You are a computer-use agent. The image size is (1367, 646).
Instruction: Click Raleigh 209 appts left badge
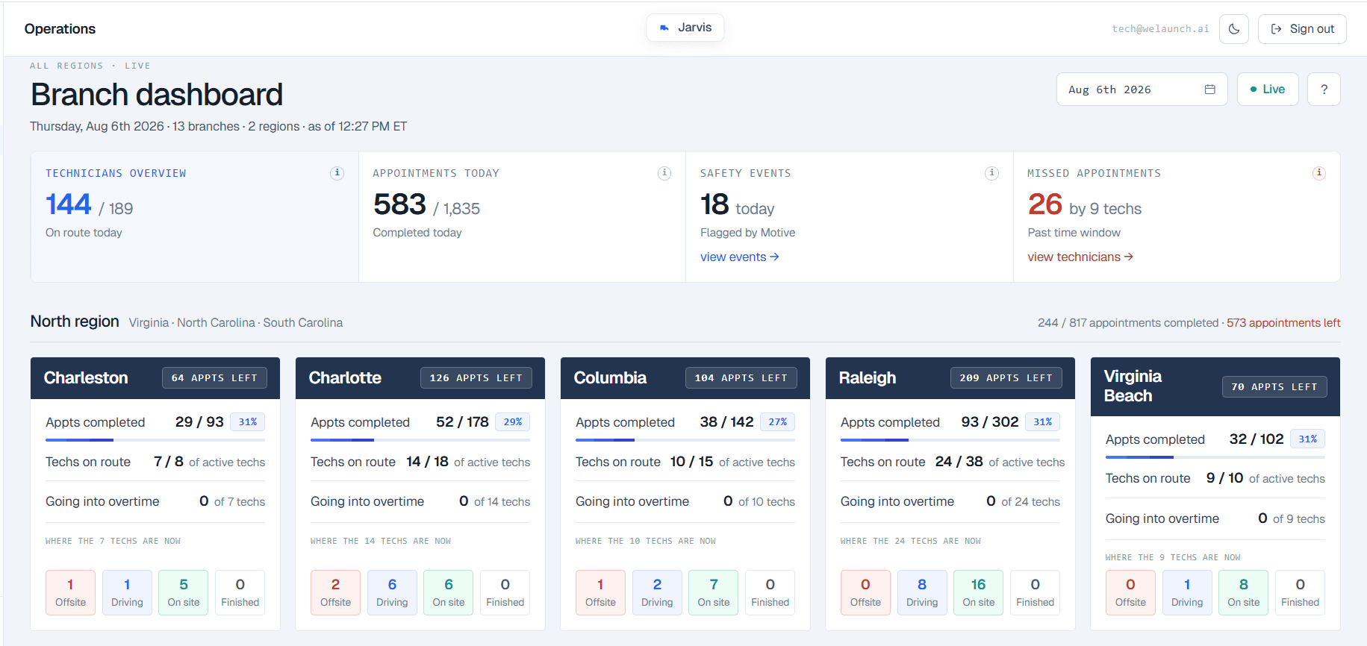point(1006,378)
